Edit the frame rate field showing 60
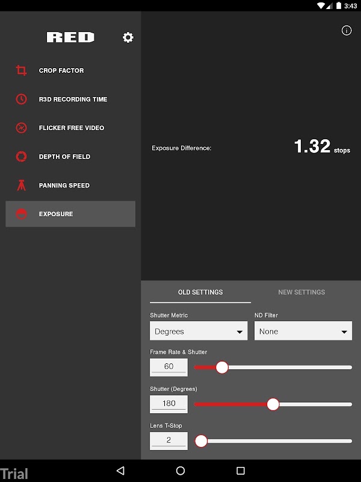The height and width of the screenshot is (482, 361). coord(168,368)
